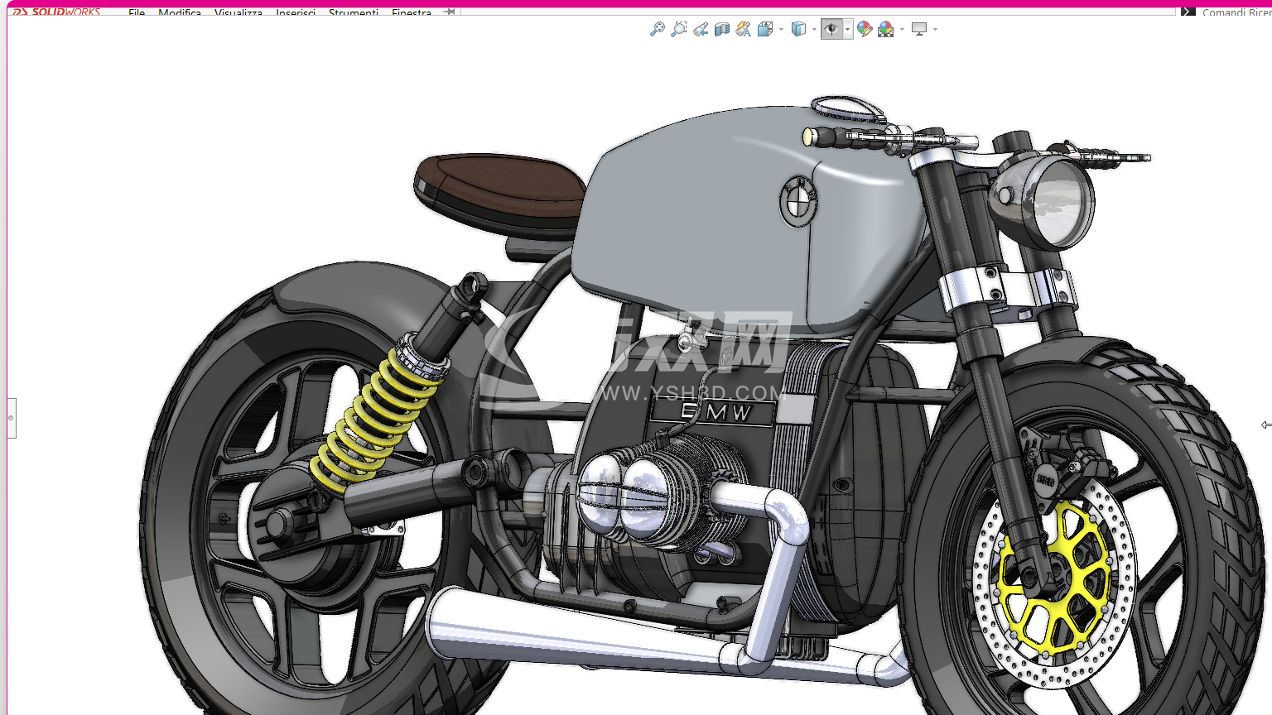Open the right task pane arrow handle

point(1266,425)
